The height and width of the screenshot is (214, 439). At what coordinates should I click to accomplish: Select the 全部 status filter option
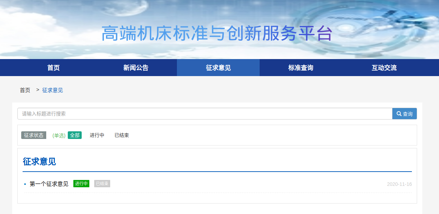tap(75, 135)
